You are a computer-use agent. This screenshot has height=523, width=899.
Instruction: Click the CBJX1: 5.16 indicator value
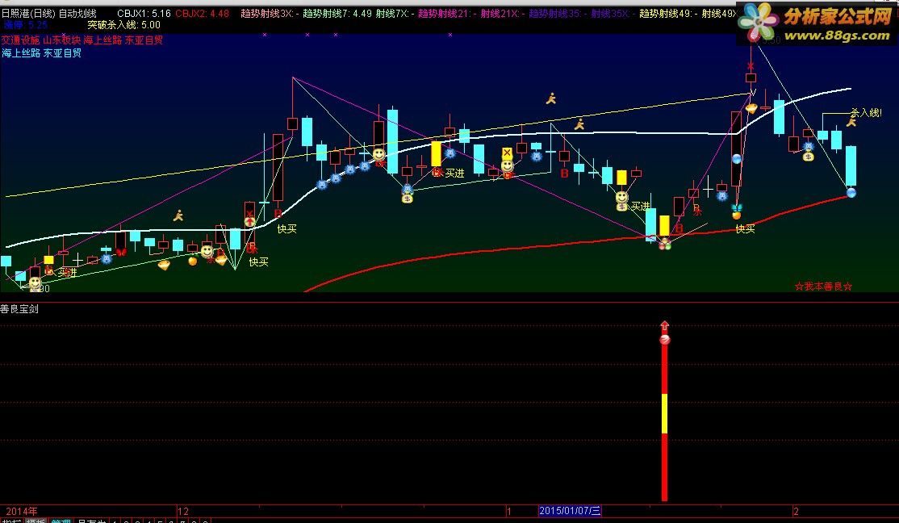tap(144, 13)
